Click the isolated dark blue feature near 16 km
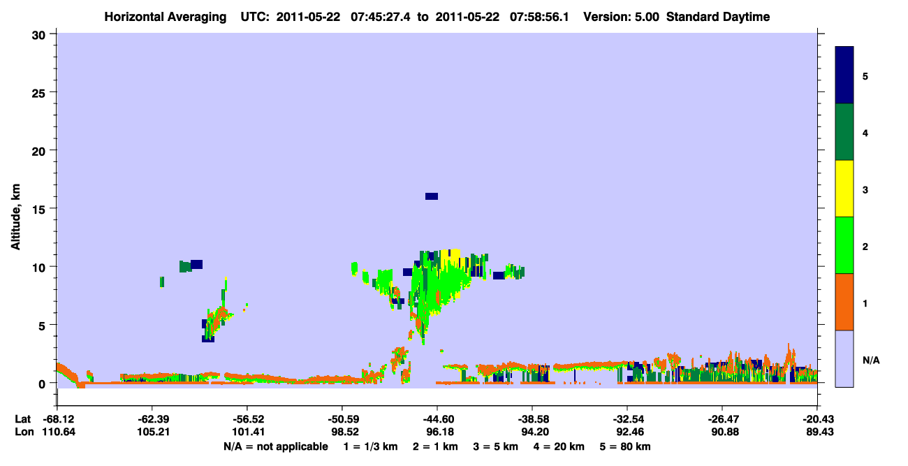The height and width of the screenshot is (466, 908). tap(432, 196)
